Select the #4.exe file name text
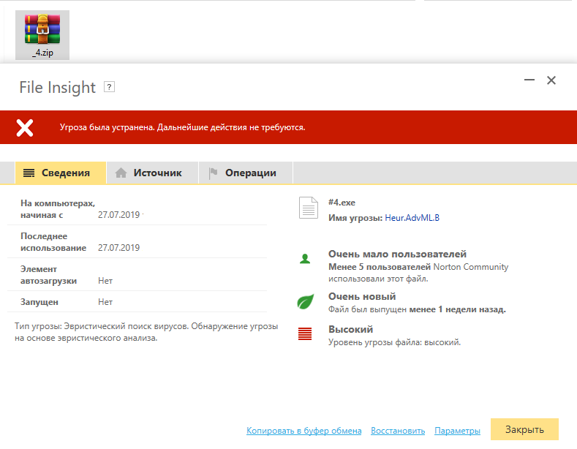Screen dimensions: 577x449 pyautogui.click(x=342, y=203)
